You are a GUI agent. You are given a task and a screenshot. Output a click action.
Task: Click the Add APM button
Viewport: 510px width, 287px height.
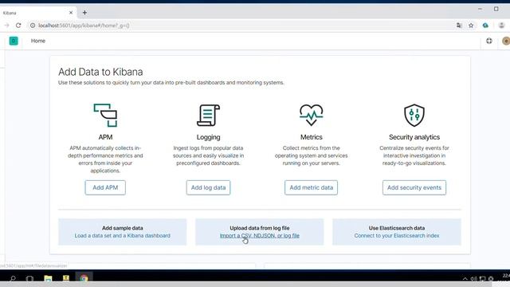pyautogui.click(x=105, y=188)
